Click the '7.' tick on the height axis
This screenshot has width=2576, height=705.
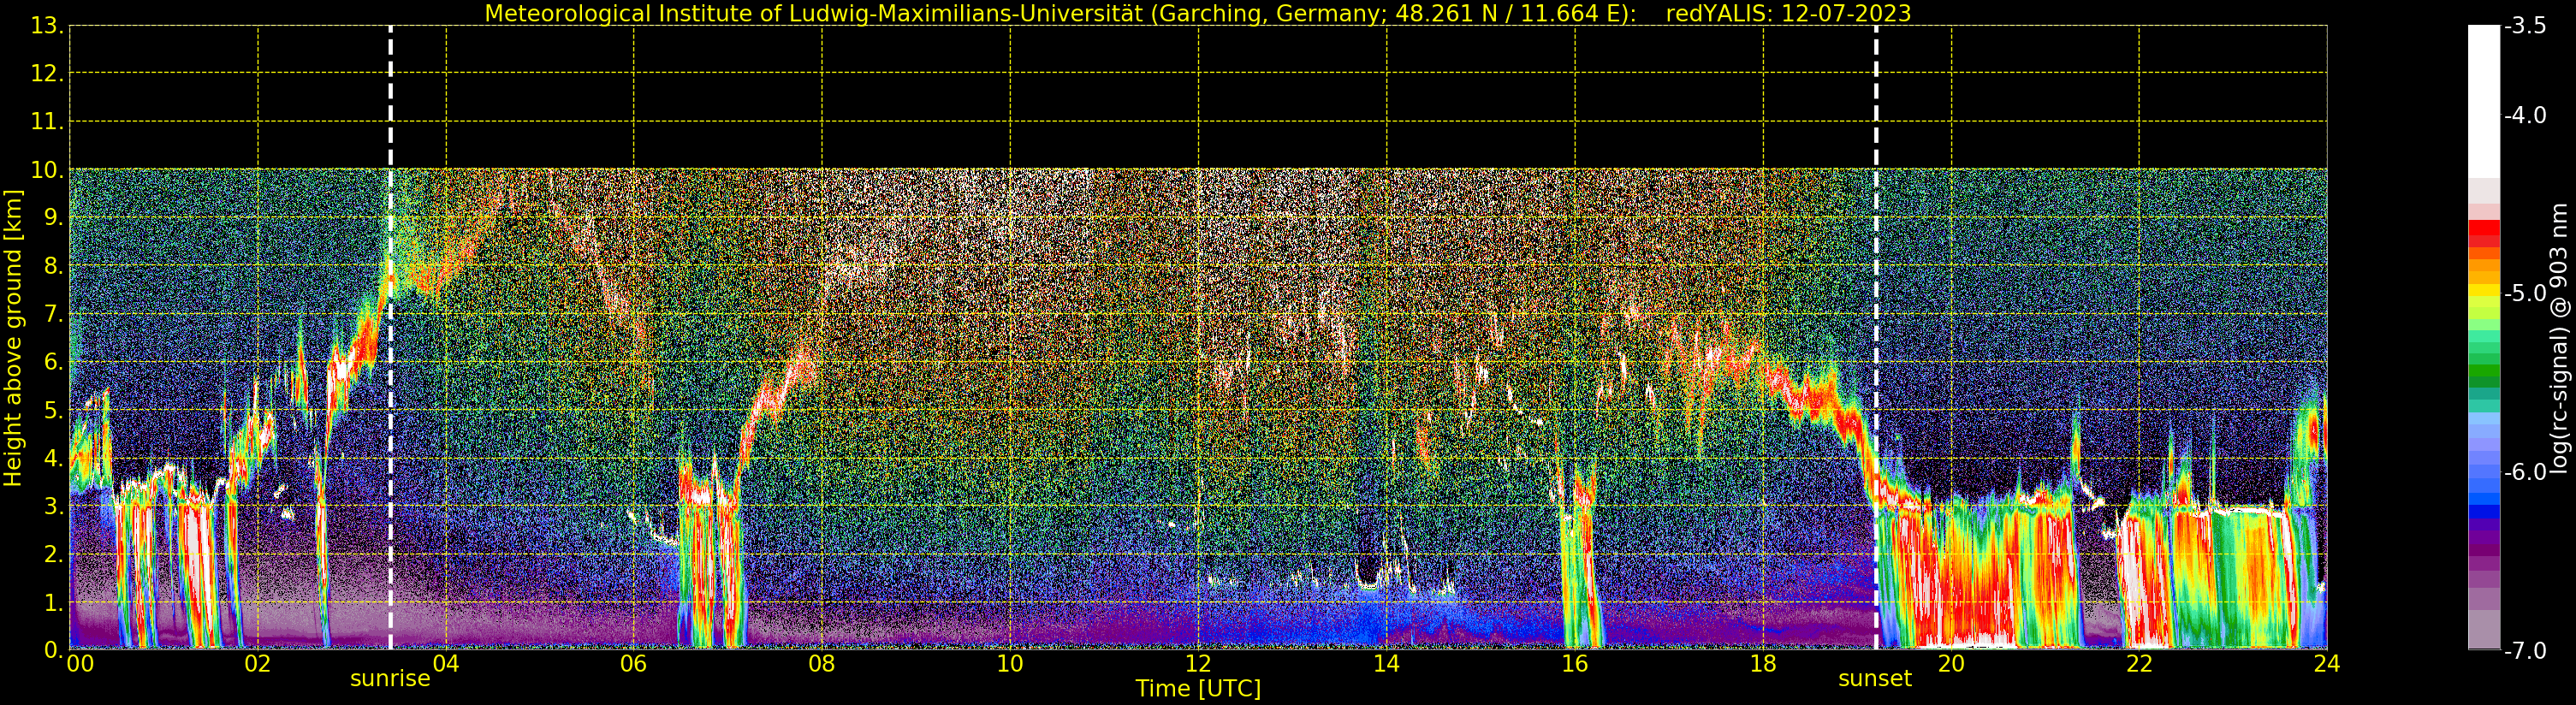click(54, 314)
